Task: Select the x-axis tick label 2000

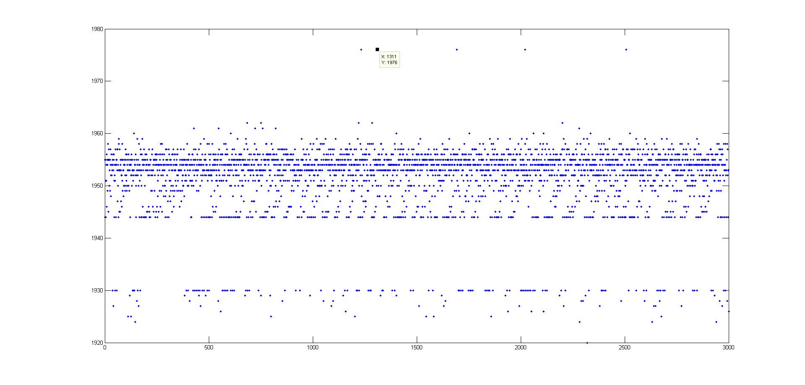Action: click(x=521, y=347)
